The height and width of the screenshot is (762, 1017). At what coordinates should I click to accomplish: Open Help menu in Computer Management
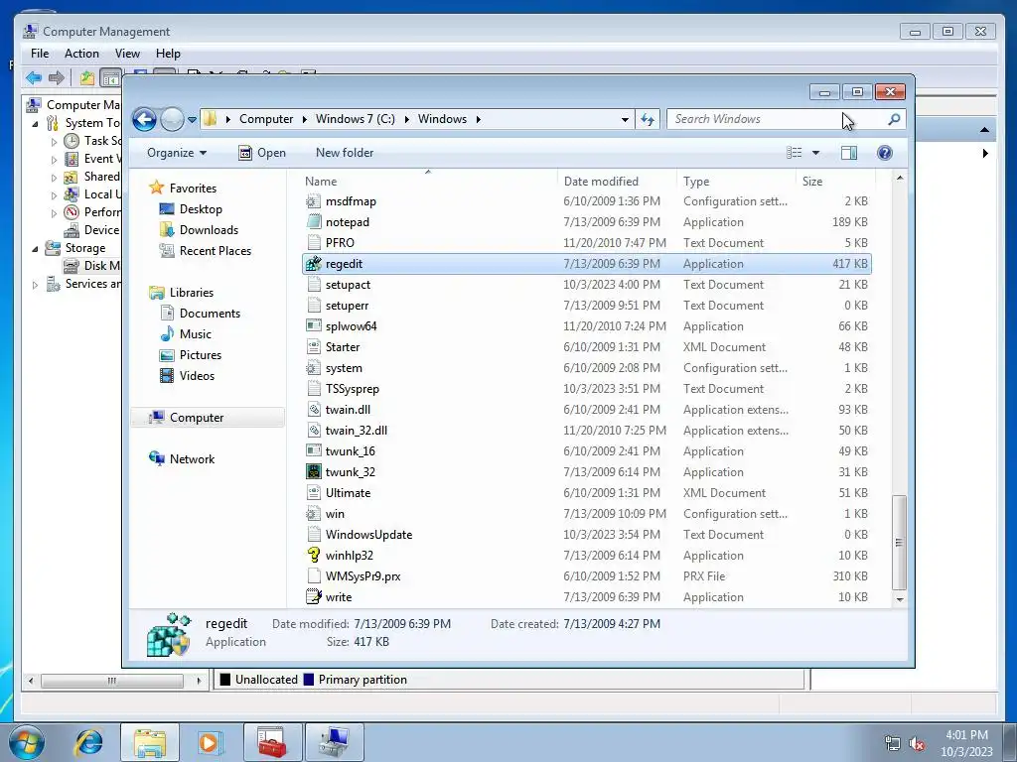(x=168, y=54)
